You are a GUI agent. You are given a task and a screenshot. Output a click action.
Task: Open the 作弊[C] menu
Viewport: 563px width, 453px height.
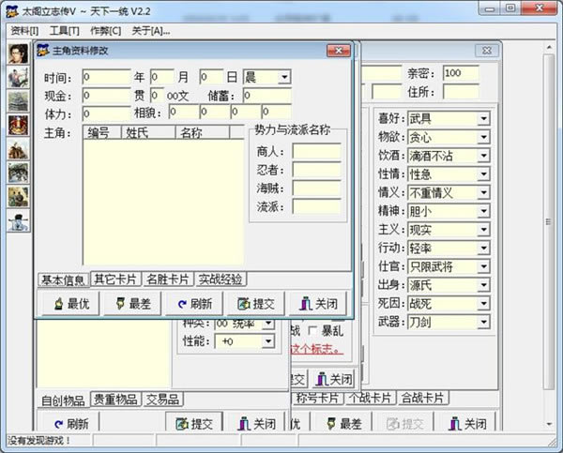(103, 30)
